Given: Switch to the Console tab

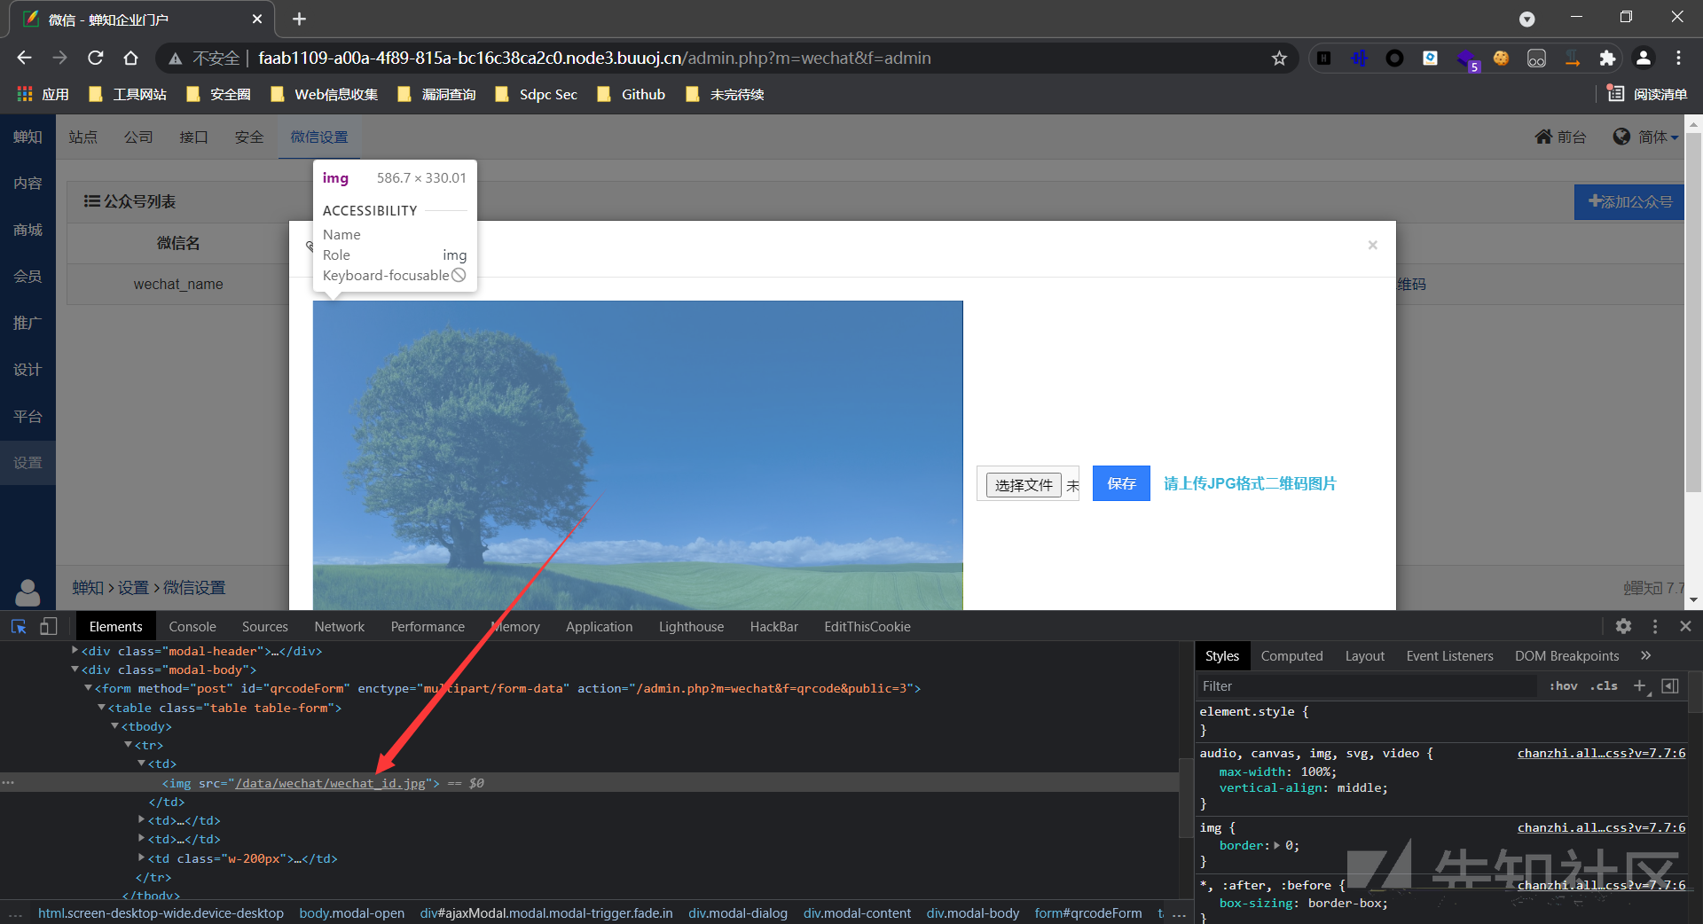Looking at the screenshot, I should (x=192, y=627).
